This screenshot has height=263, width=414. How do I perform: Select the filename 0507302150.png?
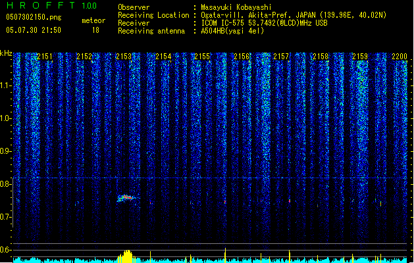34,17
